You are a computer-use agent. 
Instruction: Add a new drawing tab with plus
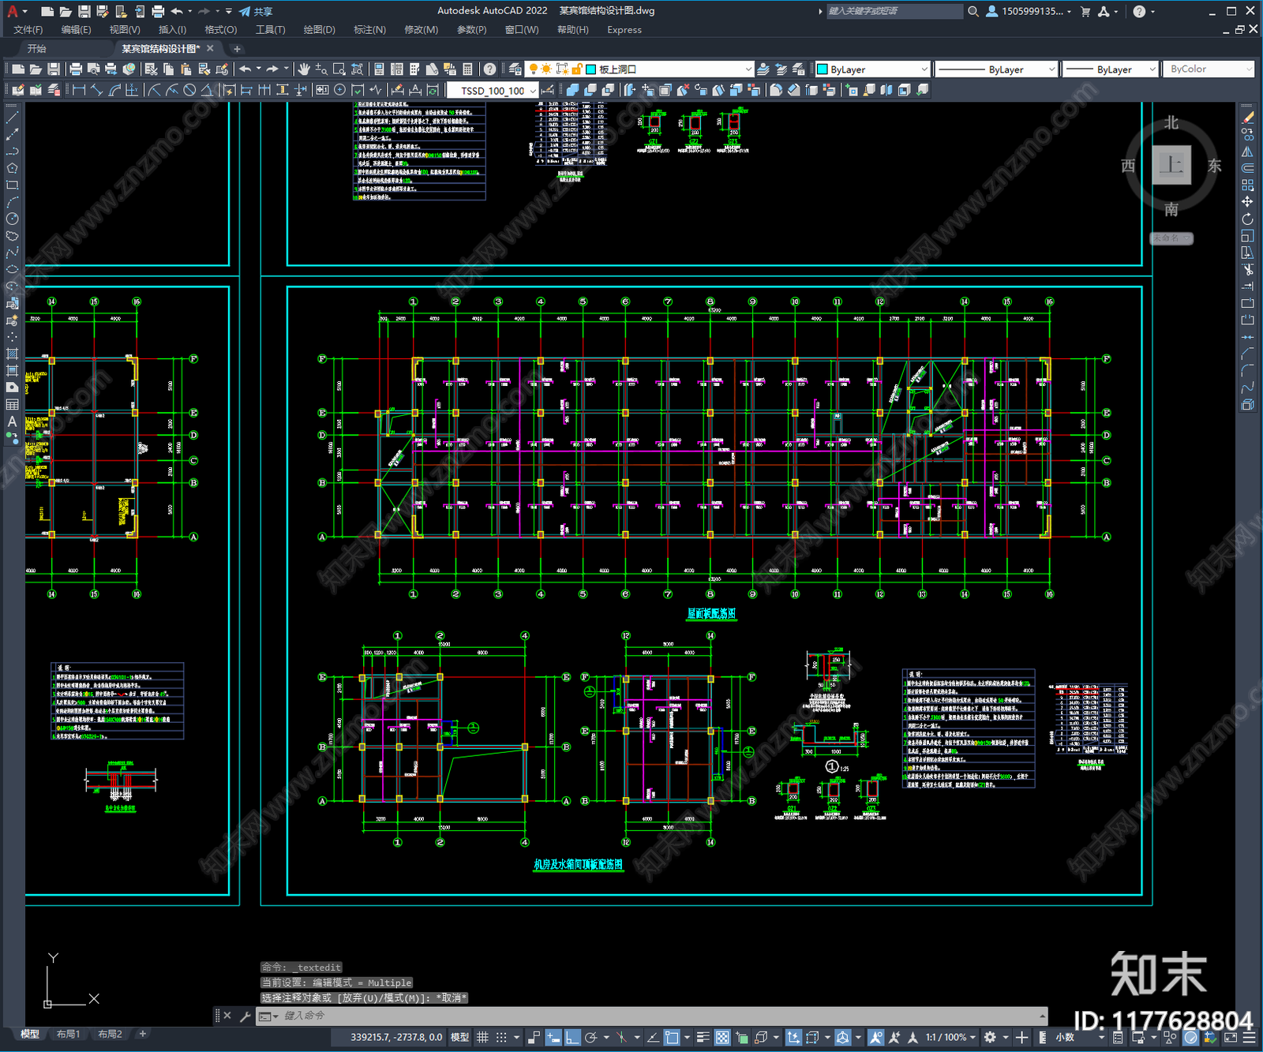click(x=237, y=49)
